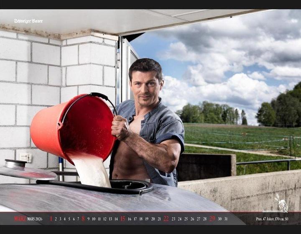301x234 pixels.
Task: Click the bauernkalender logo emblem
Action: (x=281, y=203)
